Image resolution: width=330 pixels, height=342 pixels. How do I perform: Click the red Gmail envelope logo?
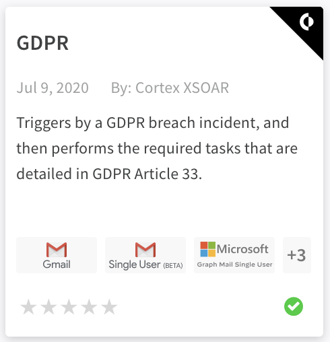click(x=57, y=250)
